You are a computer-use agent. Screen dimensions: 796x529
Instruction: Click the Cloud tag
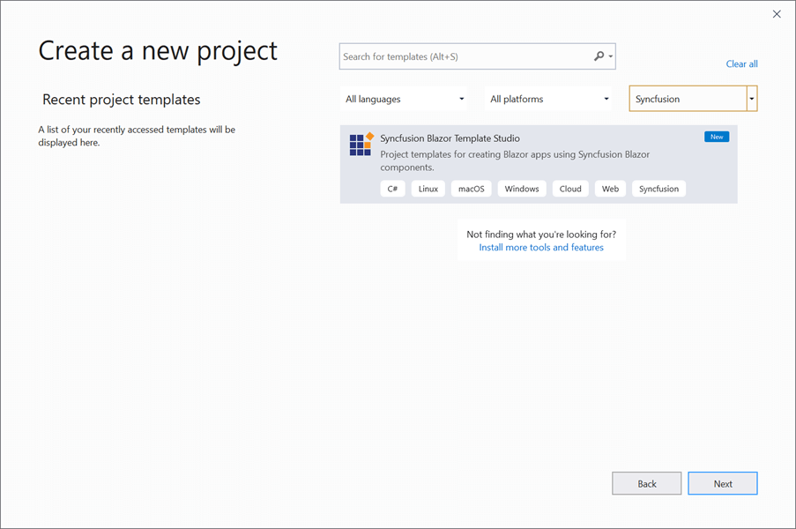(570, 189)
